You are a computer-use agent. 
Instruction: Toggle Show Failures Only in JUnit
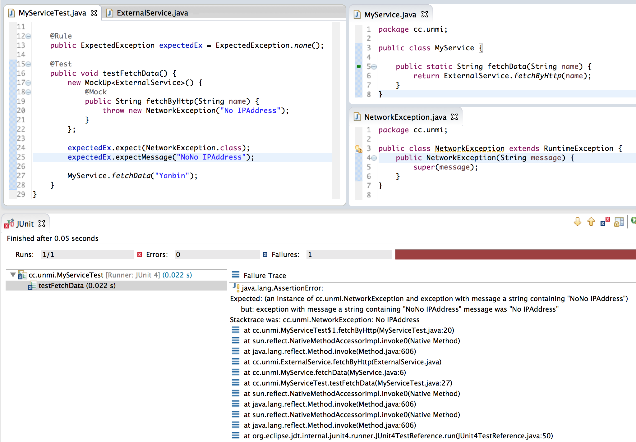pos(605,222)
